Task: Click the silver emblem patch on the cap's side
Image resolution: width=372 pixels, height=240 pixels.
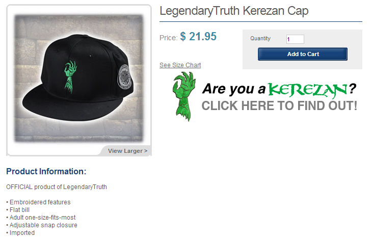Action: pos(124,76)
